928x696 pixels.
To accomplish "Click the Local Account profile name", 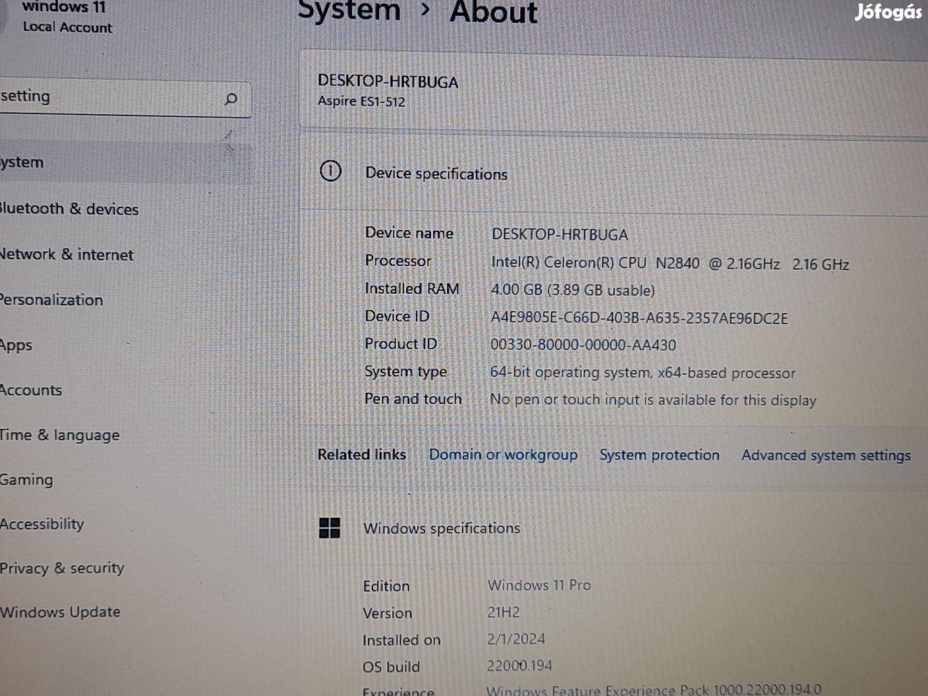I will pos(68,27).
